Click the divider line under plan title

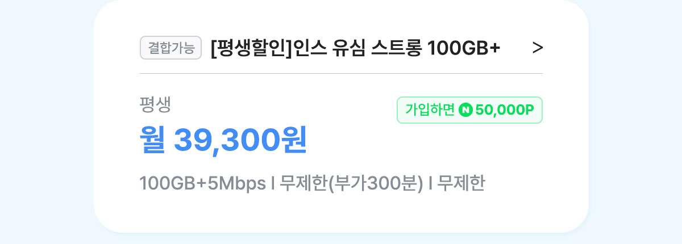point(341,73)
